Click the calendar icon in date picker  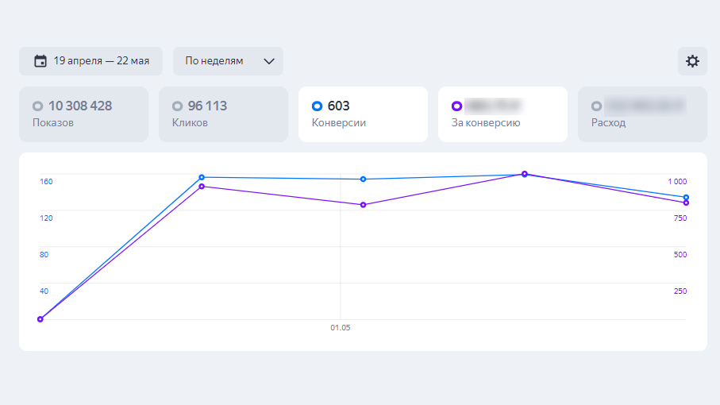coord(40,61)
